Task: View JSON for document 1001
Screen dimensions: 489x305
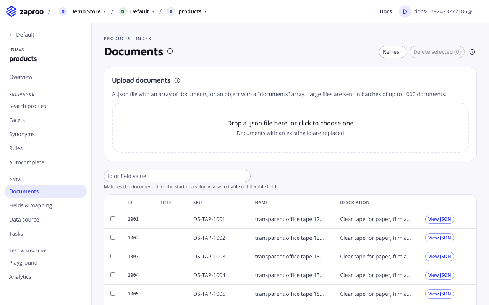Action: (x=440, y=219)
